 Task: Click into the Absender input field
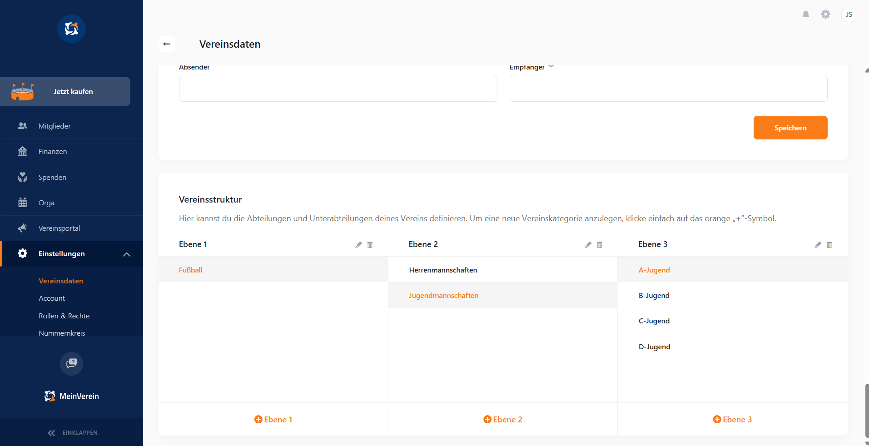(338, 89)
